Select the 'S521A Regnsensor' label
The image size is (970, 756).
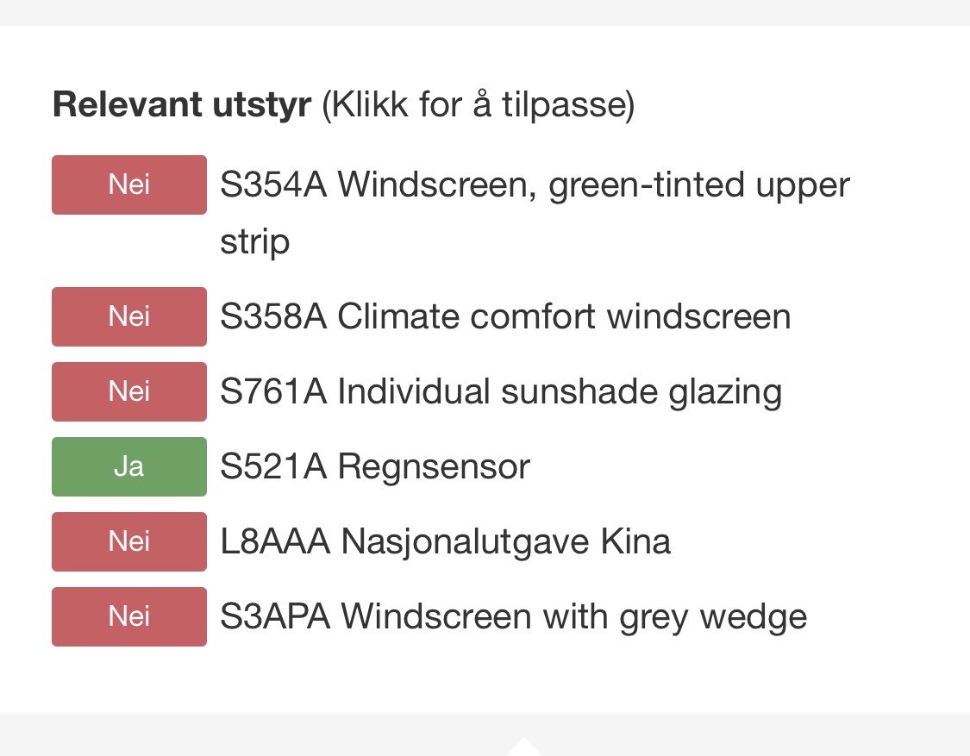point(375,467)
